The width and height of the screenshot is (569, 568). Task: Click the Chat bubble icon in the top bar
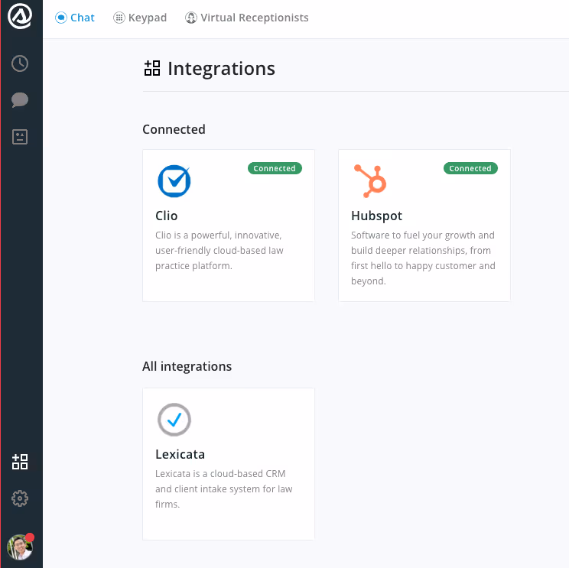click(61, 18)
